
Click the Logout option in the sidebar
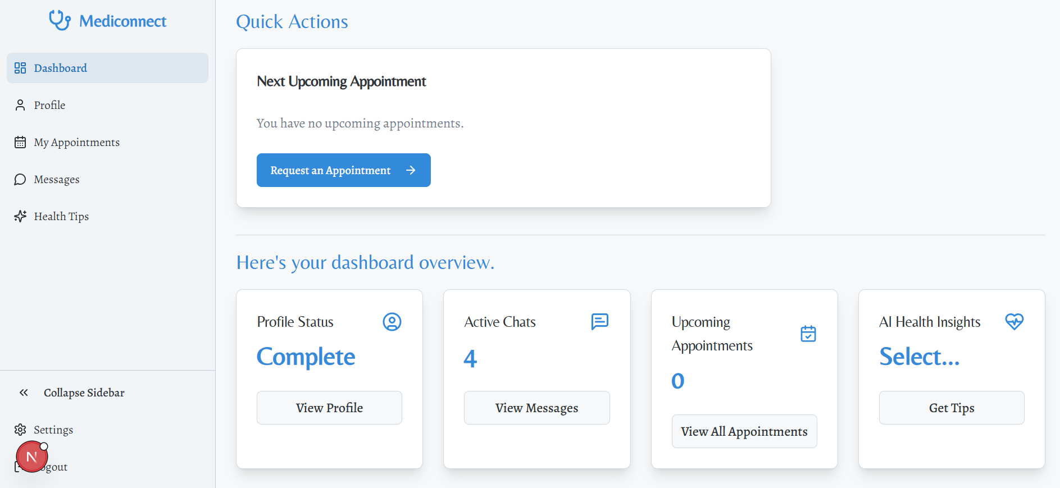click(x=57, y=467)
